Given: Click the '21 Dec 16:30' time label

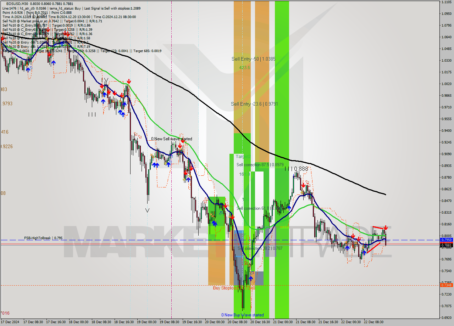Looking at the screenshot, I should 328,322.
